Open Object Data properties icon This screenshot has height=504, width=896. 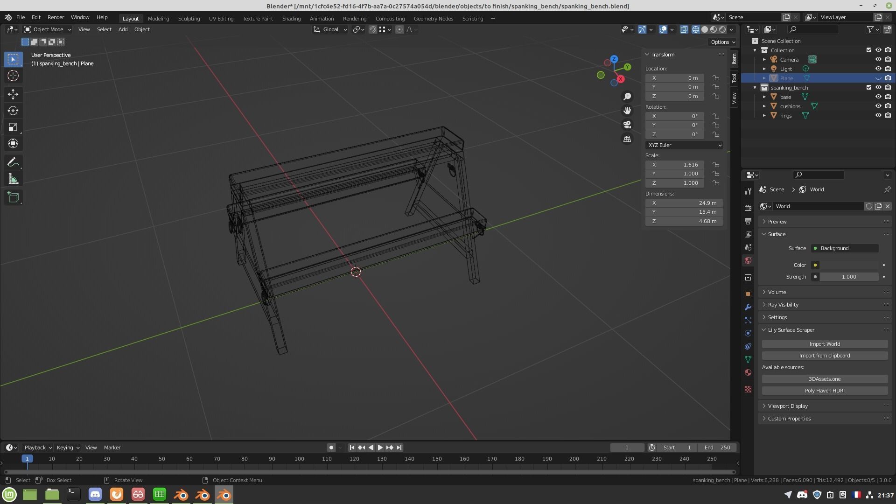748,359
